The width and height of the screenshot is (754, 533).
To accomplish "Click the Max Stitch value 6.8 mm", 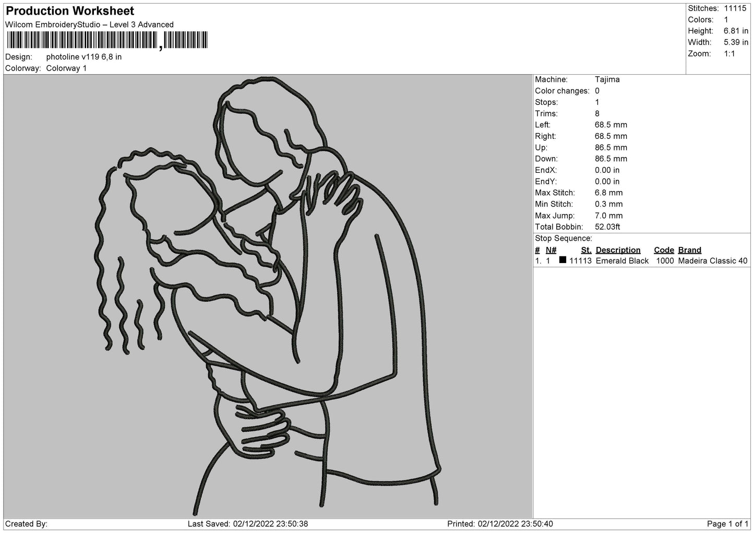I will click(x=609, y=193).
